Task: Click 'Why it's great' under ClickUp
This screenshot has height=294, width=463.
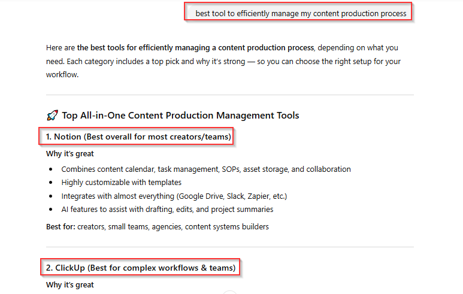Action: (70, 285)
